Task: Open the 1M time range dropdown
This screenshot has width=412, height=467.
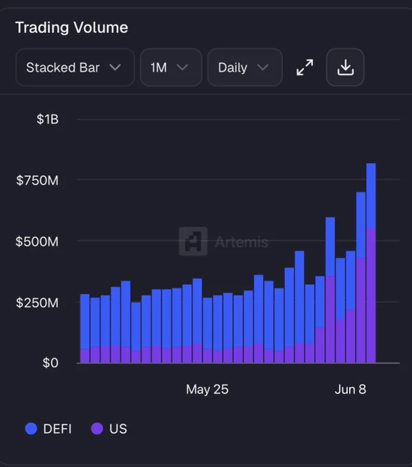Action: point(171,67)
